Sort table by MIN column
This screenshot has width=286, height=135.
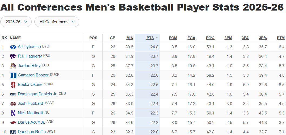click(130, 38)
